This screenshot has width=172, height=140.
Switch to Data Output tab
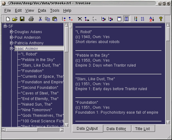click(88, 129)
